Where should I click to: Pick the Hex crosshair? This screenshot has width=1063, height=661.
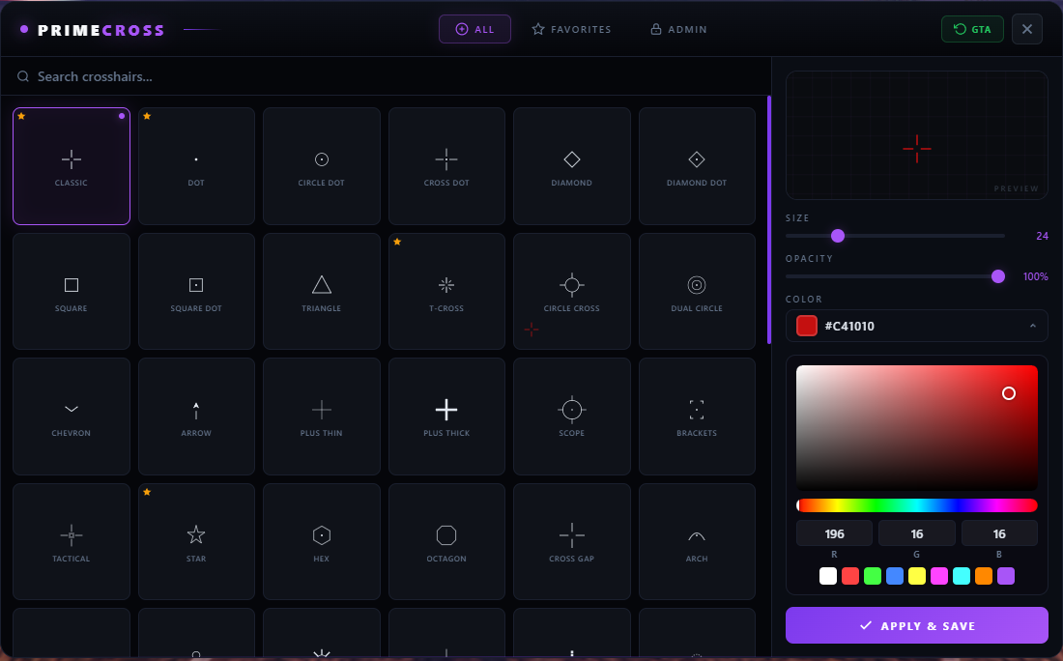tap(321, 541)
